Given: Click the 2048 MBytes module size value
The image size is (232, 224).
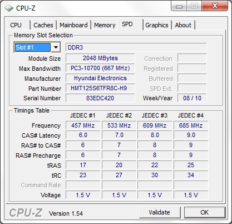Looking at the screenshot, I should coord(100,58).
